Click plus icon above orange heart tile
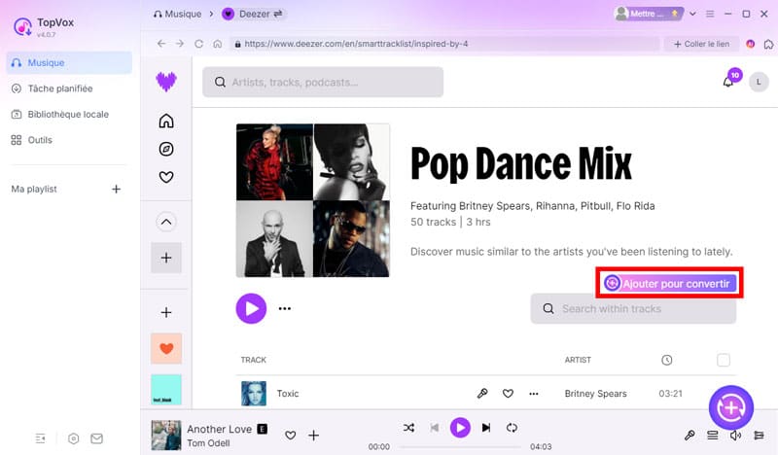778x455 pixels. (166, 312)
